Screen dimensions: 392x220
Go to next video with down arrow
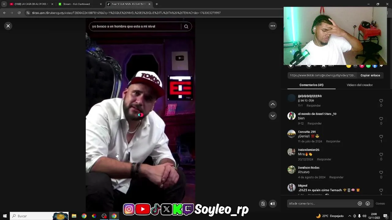(x=273, y=116)
